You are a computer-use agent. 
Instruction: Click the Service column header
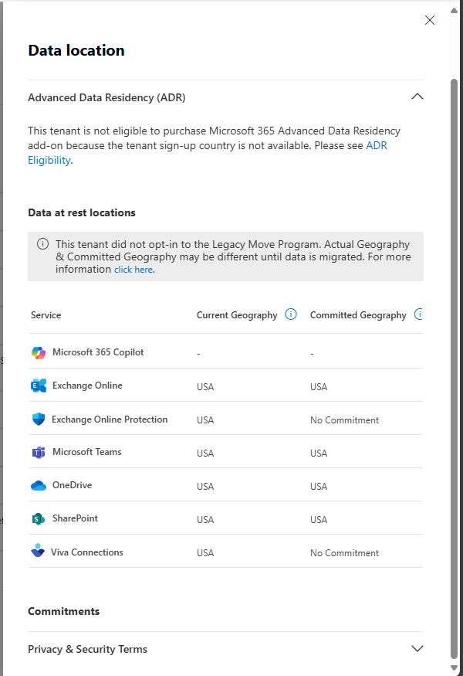[46, 315]
